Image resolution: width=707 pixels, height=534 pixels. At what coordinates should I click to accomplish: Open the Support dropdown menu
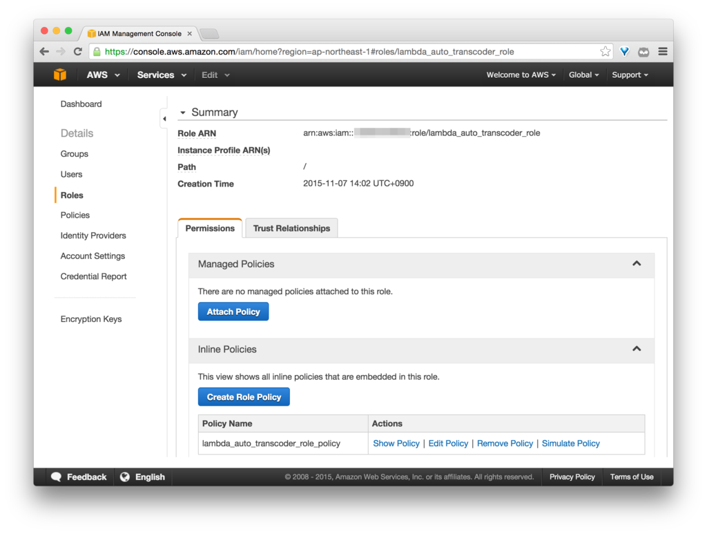pyautogui.click(x=630, y=75)
